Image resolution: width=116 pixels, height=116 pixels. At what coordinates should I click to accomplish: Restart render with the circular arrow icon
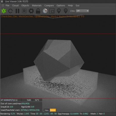point(10,11)
